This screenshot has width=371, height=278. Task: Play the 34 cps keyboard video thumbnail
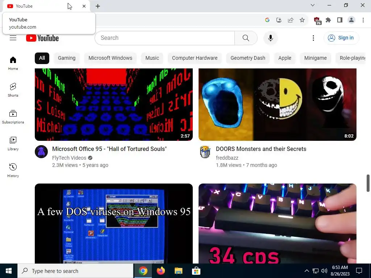pyautogui.click(x=277, y=223)
